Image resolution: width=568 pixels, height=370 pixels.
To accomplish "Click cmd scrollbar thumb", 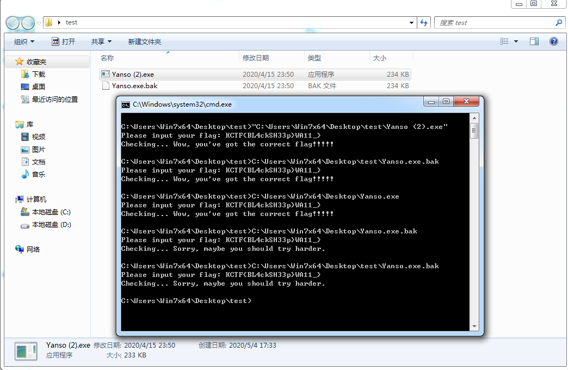I will coord(474,131).
